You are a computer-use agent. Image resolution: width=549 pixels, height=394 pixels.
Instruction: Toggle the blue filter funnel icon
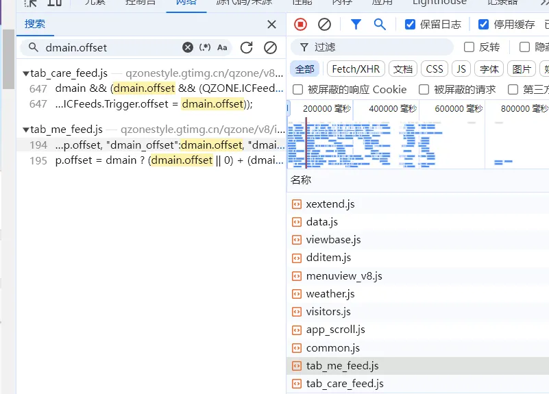356,25
